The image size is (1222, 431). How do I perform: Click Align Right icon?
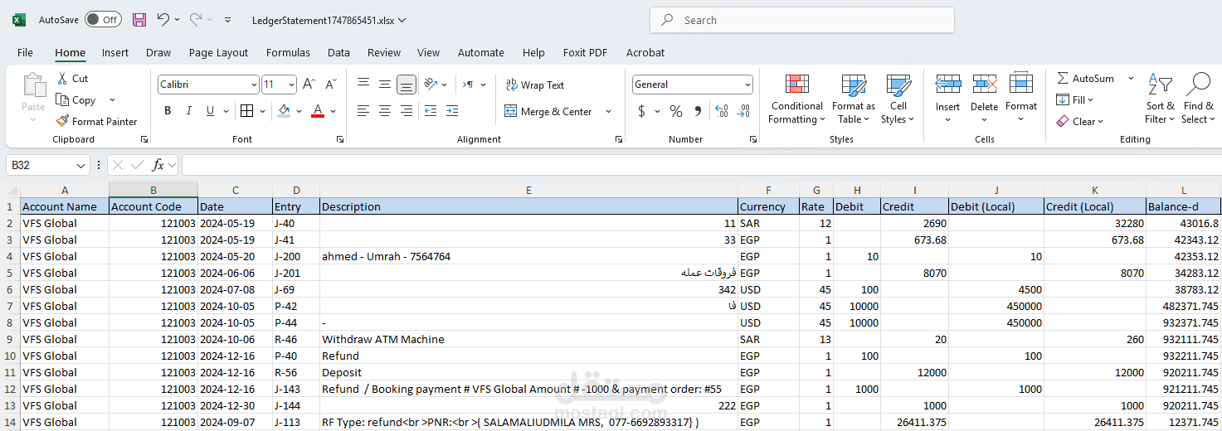point(407,111)
